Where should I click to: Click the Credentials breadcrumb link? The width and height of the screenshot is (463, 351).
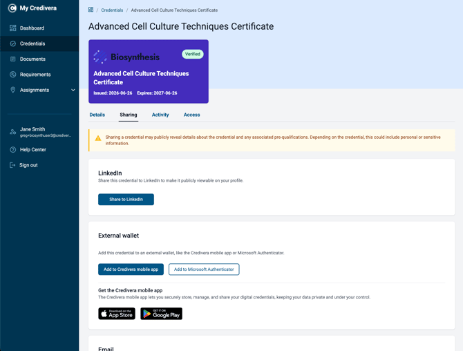(112, 10)
